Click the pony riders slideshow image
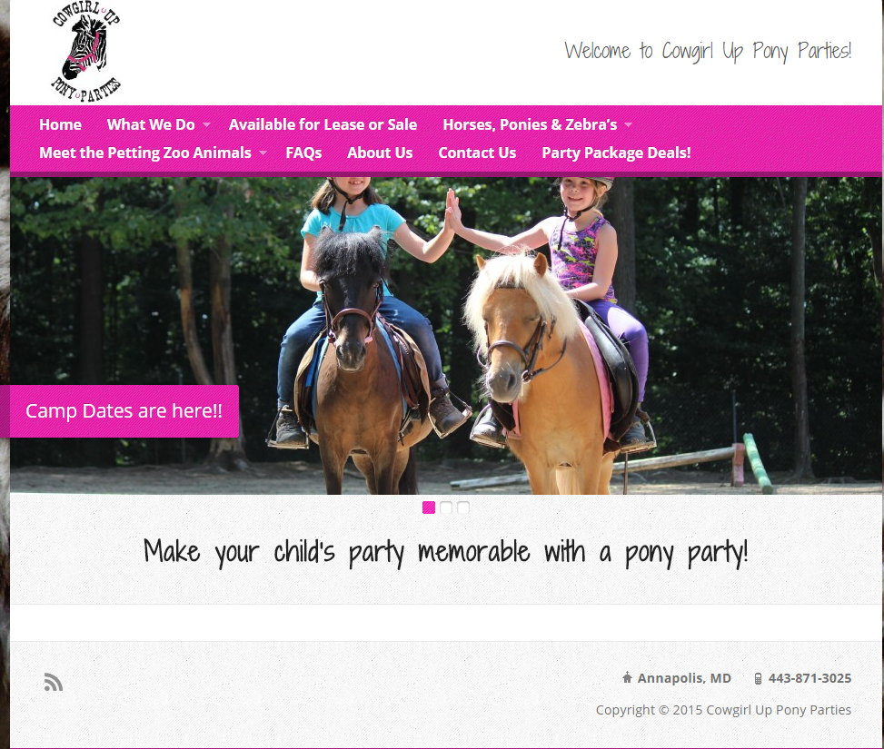Viewport: 884px width, 749px height. [446, 336]
